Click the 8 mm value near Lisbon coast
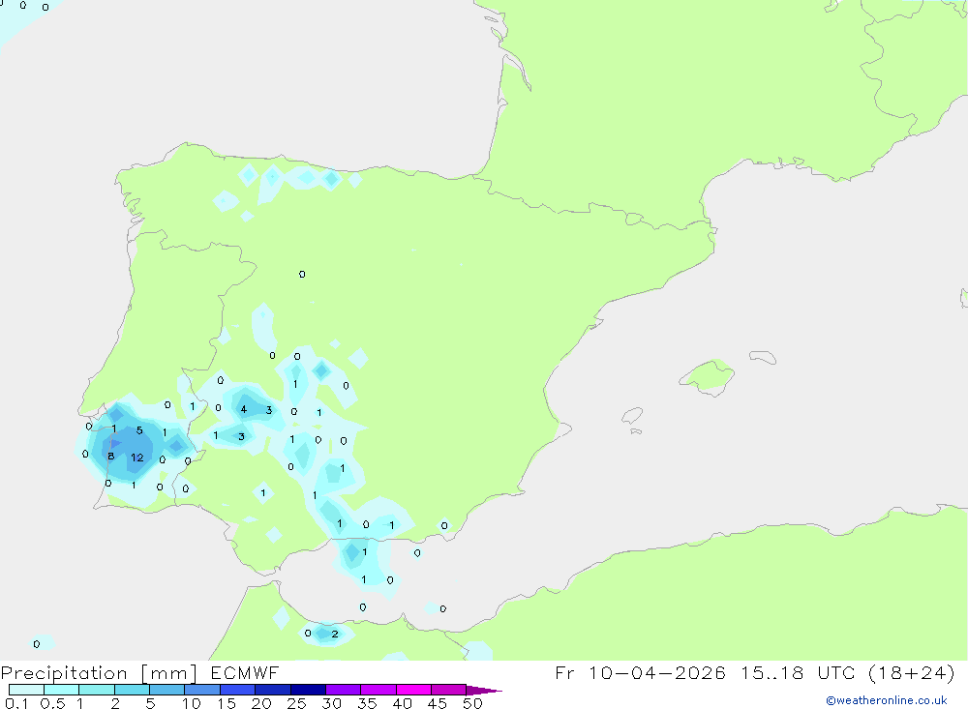The height and width of the screenshot is (709, 968). (110, 456)
